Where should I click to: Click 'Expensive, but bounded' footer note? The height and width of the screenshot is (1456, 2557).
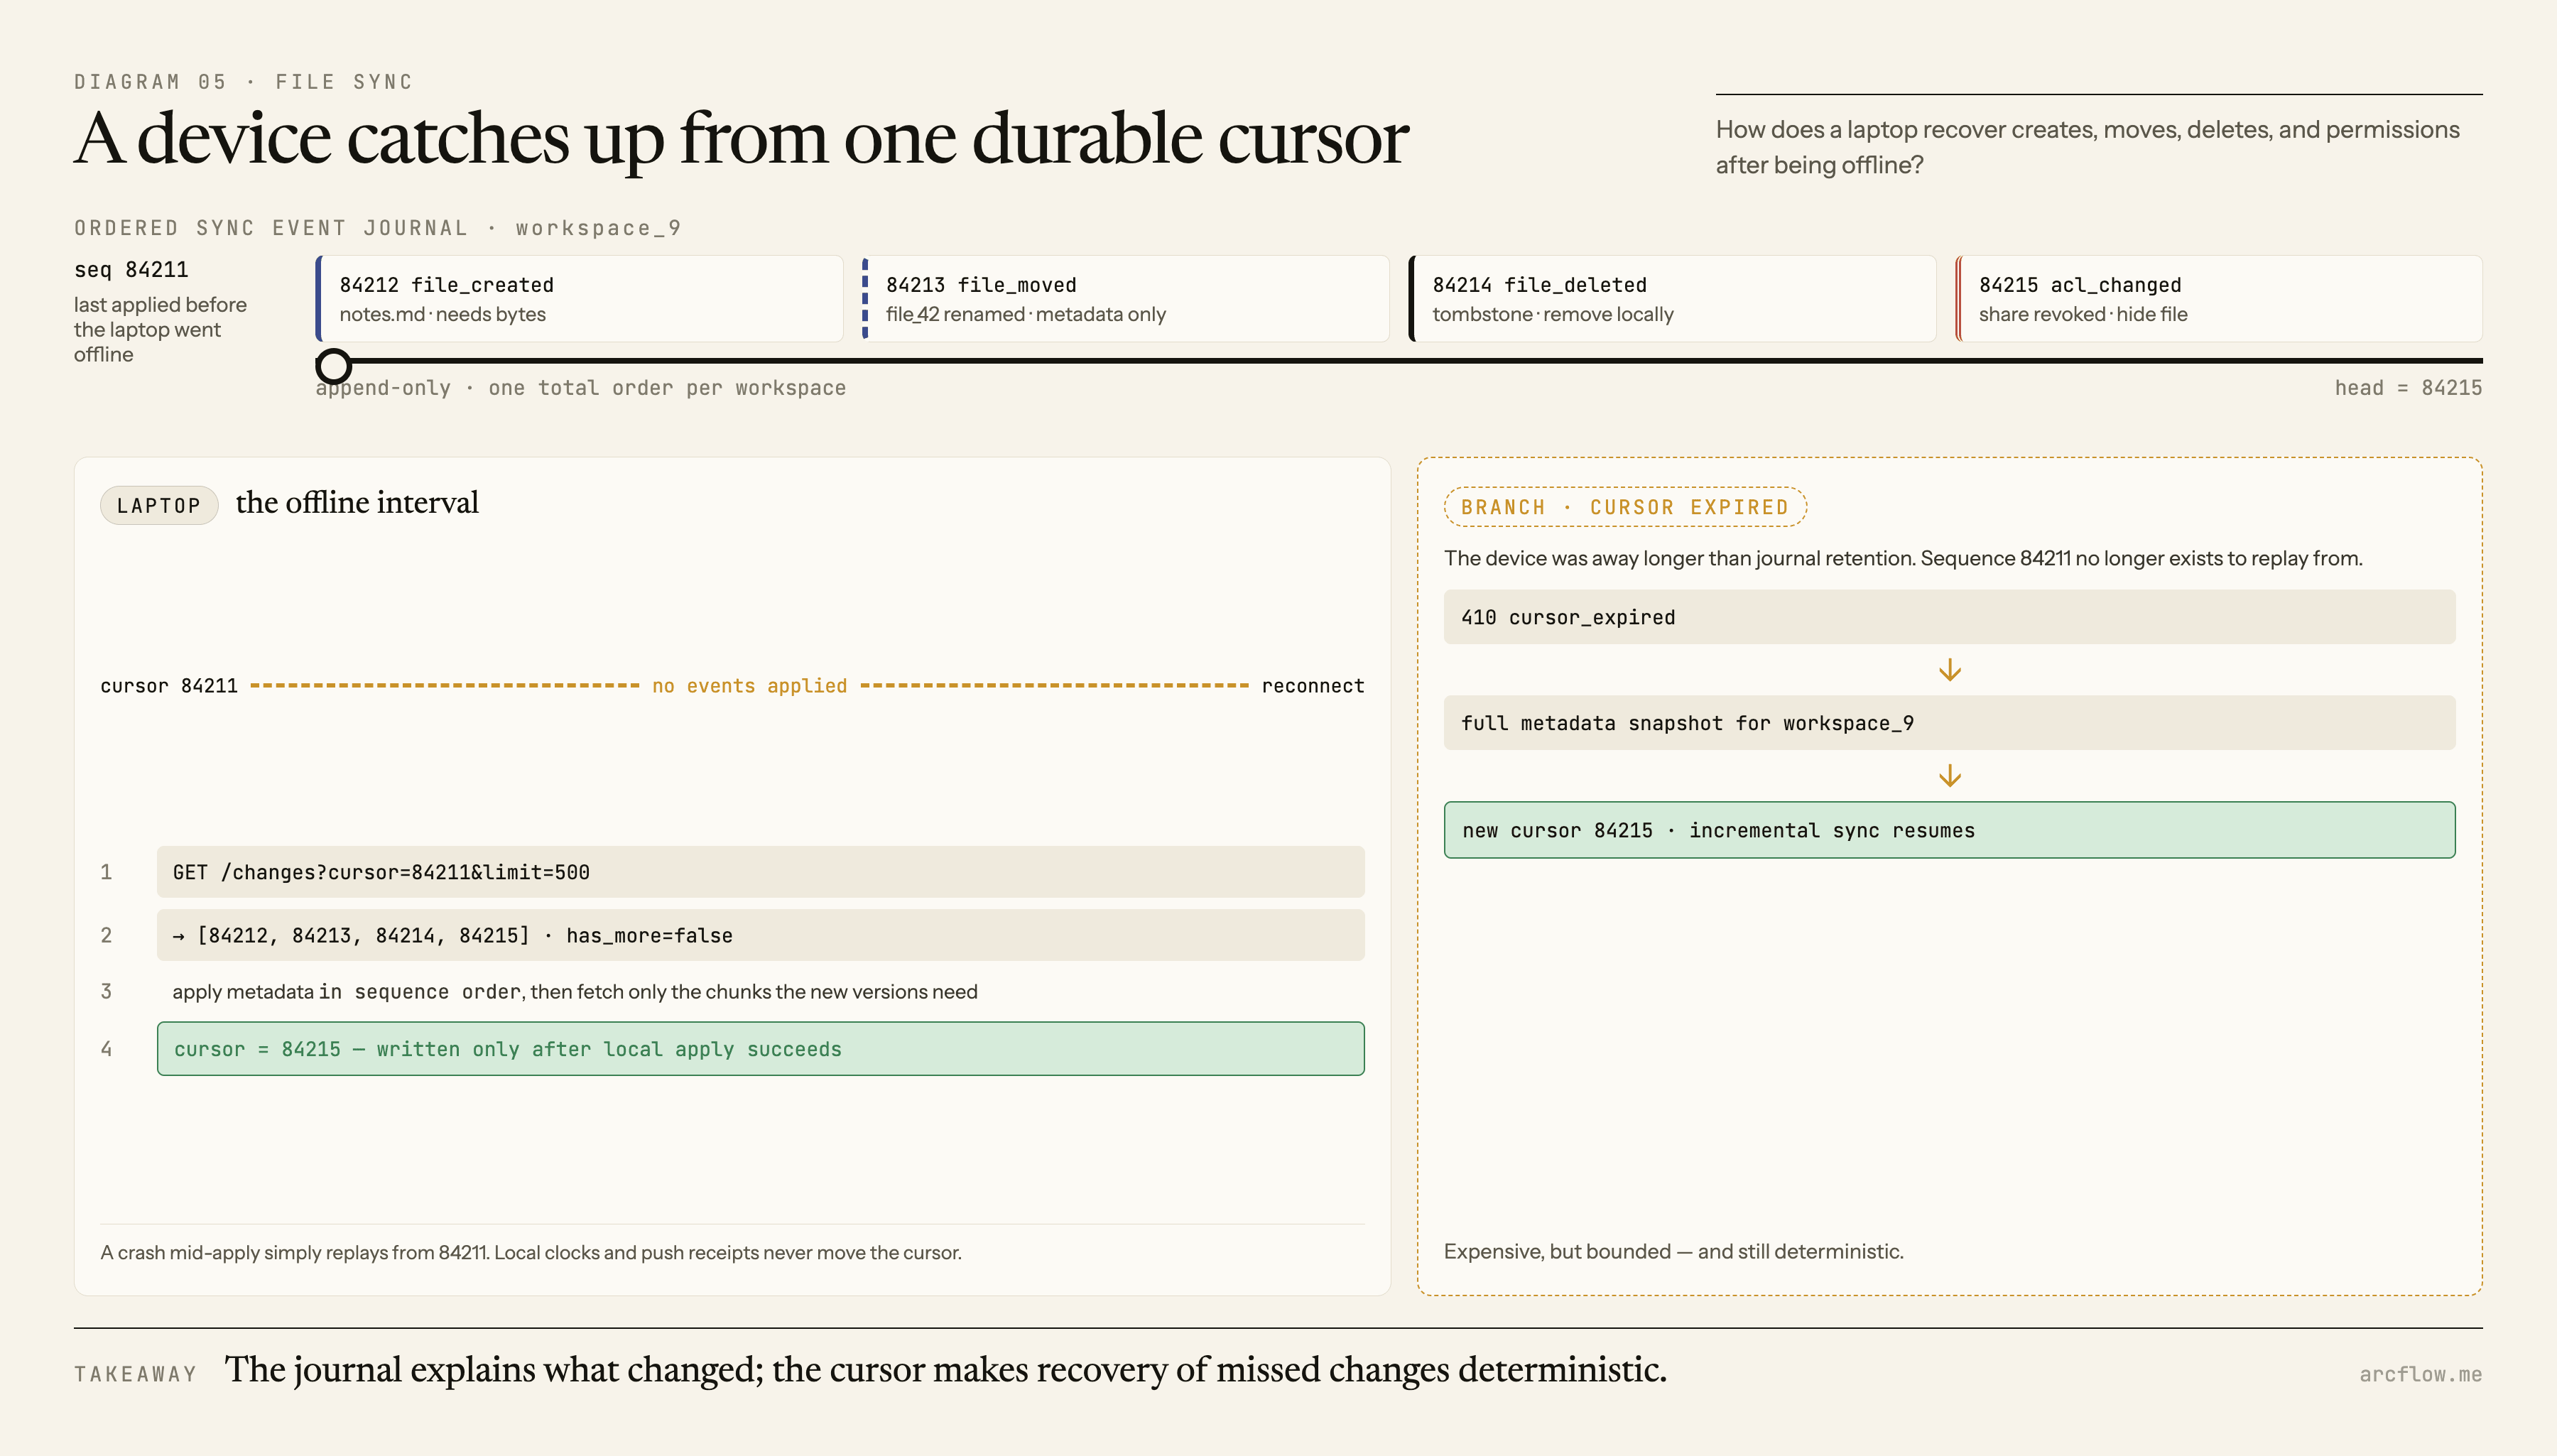coord(1674,1252)
